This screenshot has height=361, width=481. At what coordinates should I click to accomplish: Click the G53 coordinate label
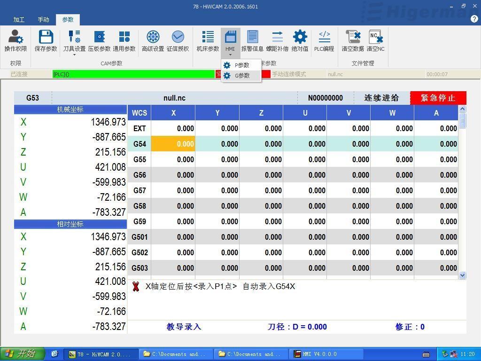coord(32,98)
